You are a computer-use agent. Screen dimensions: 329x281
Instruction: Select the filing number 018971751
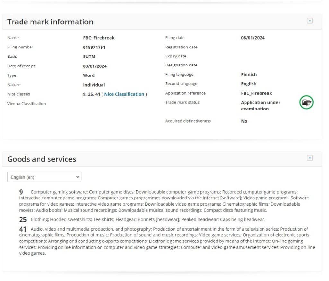tap(94, 47)
